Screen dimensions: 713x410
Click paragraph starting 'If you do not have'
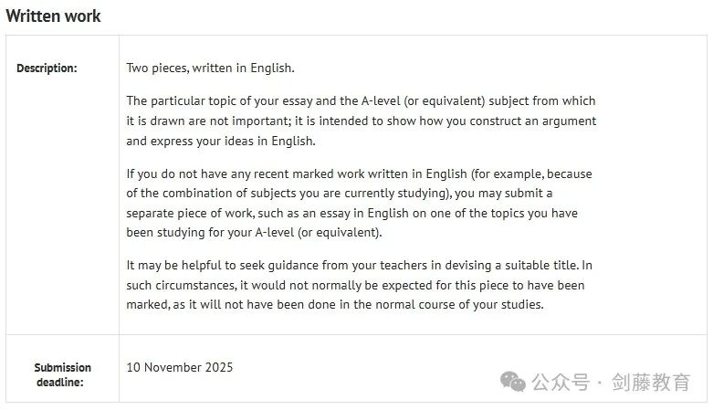pyautogui.click(x=359, y=203)
